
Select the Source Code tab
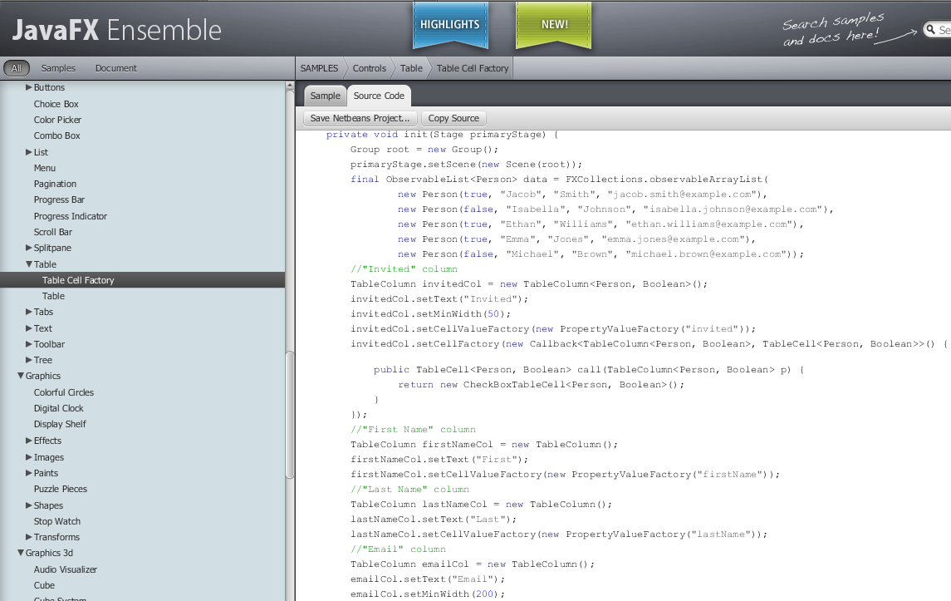pos(379,96)
